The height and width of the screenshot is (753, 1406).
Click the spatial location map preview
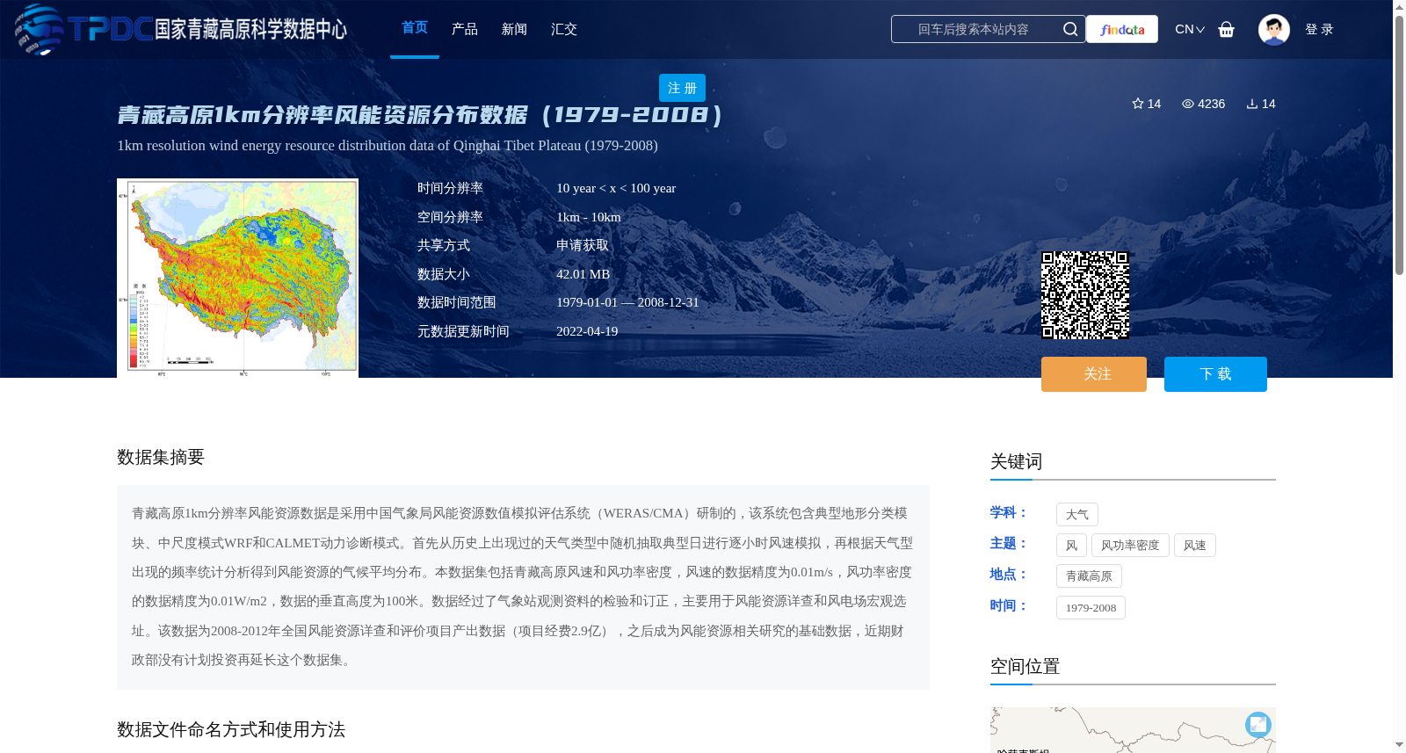coord(1133,730)
